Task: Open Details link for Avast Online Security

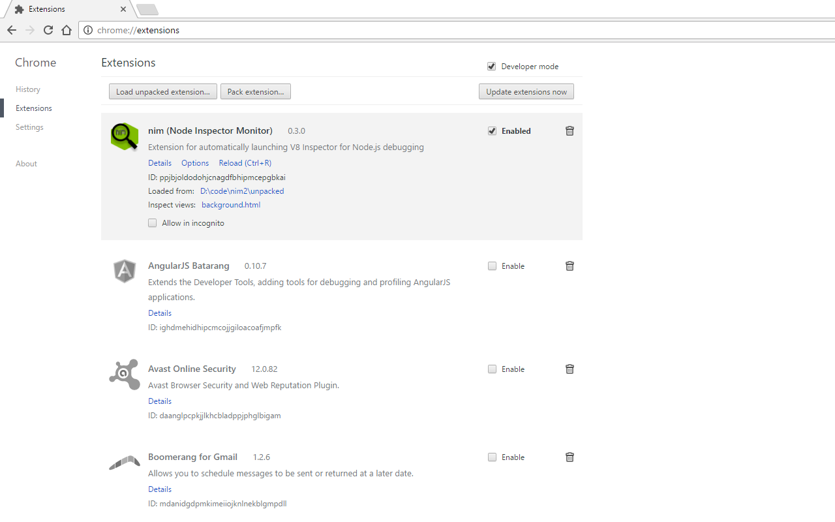Action: 160,401
